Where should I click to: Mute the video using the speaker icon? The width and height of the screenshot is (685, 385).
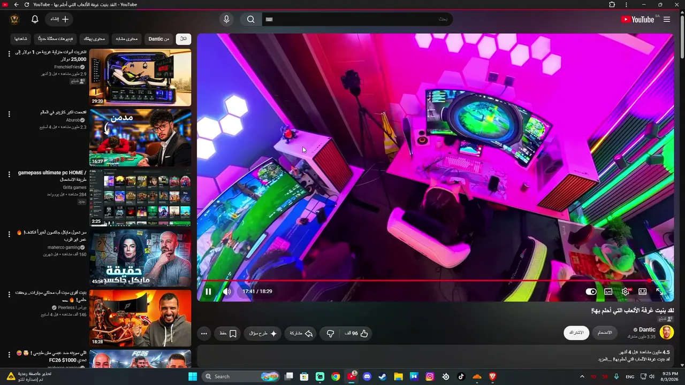227,291
